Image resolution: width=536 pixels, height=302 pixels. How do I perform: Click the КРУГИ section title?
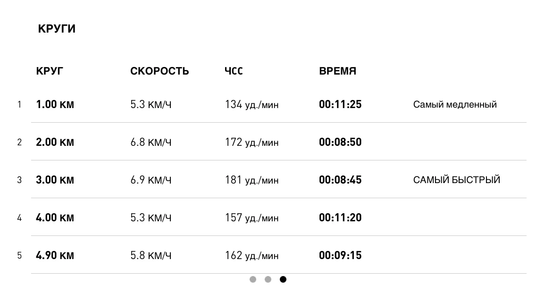(57, 29)
